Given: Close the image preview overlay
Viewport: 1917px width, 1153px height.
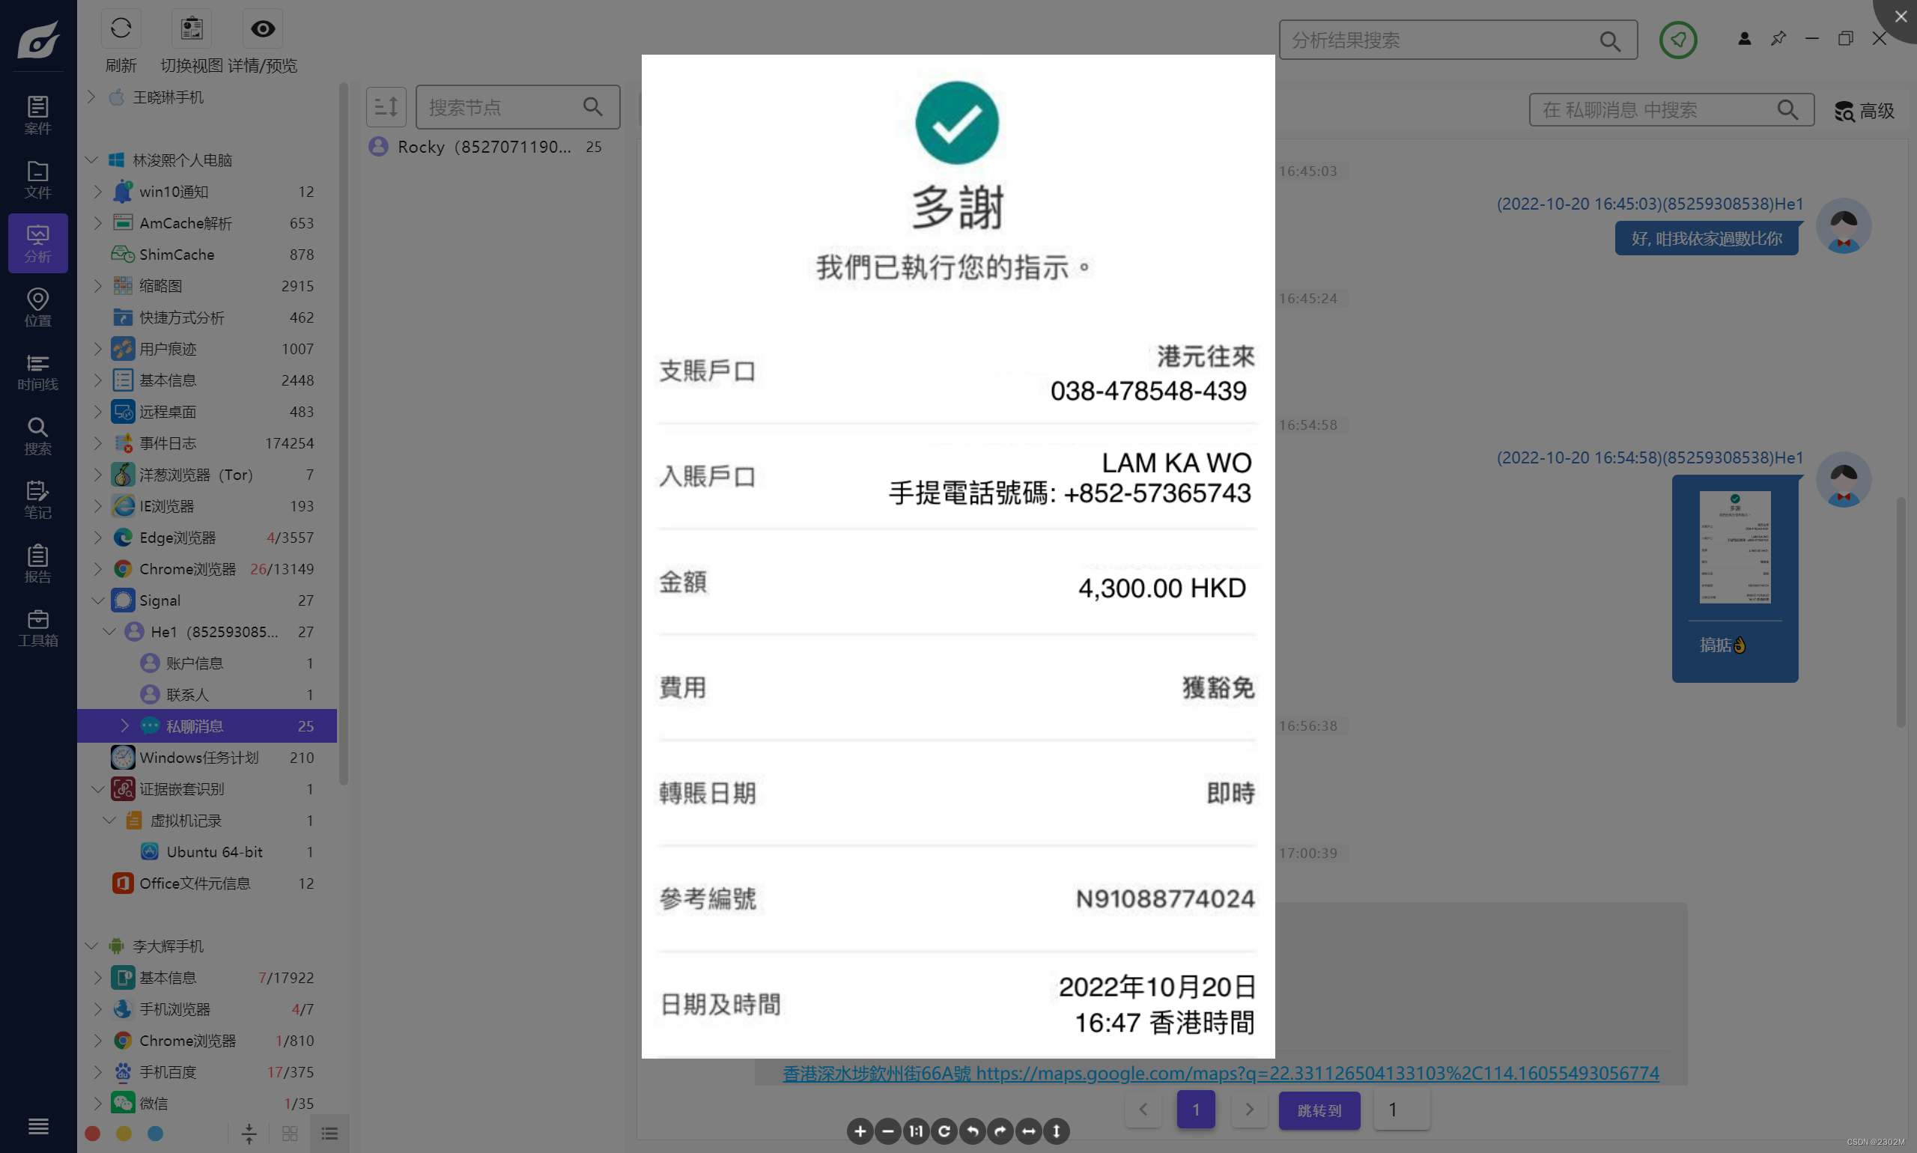Looking at the screenshot, I should tap(1900, 16).
